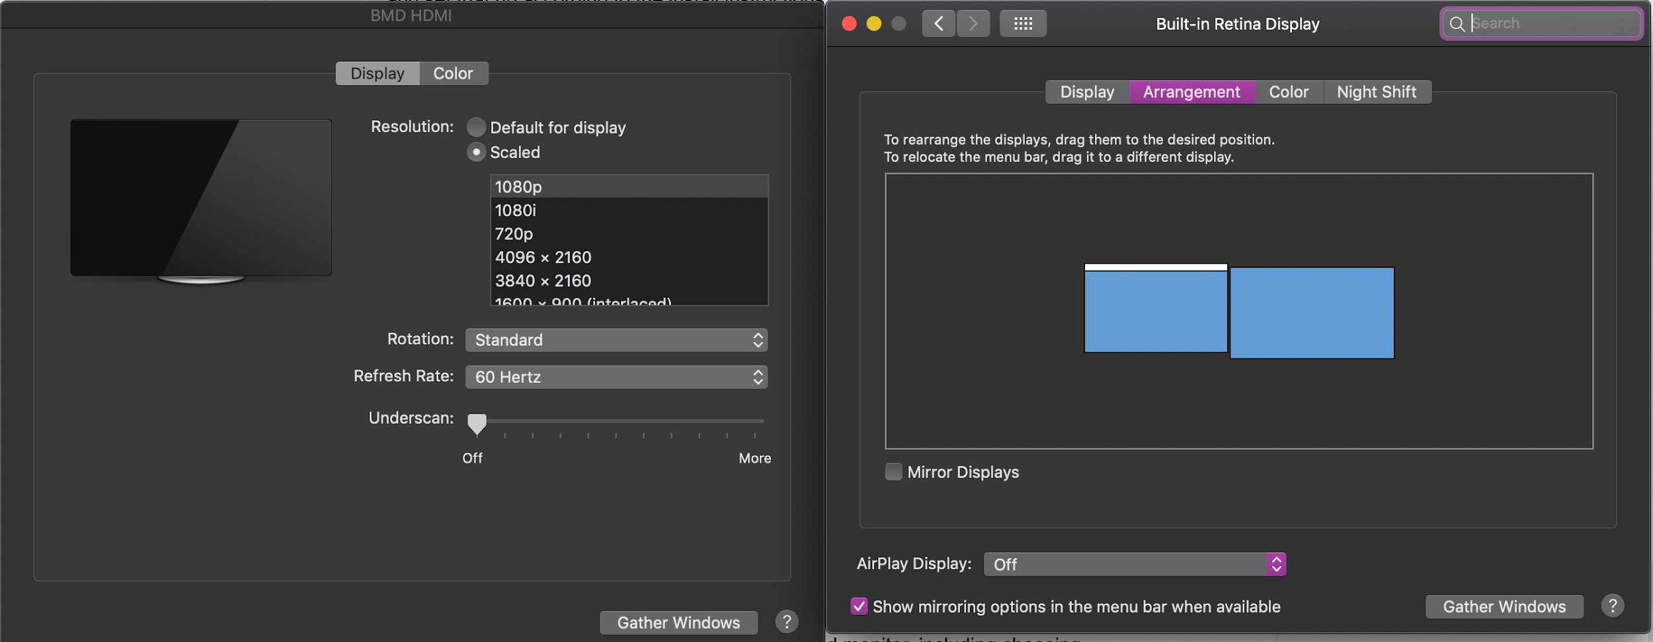This screenshot has width=1653, height=642.
Task: Select the 3840 × 2160 resolution
Action: (544, 280)
